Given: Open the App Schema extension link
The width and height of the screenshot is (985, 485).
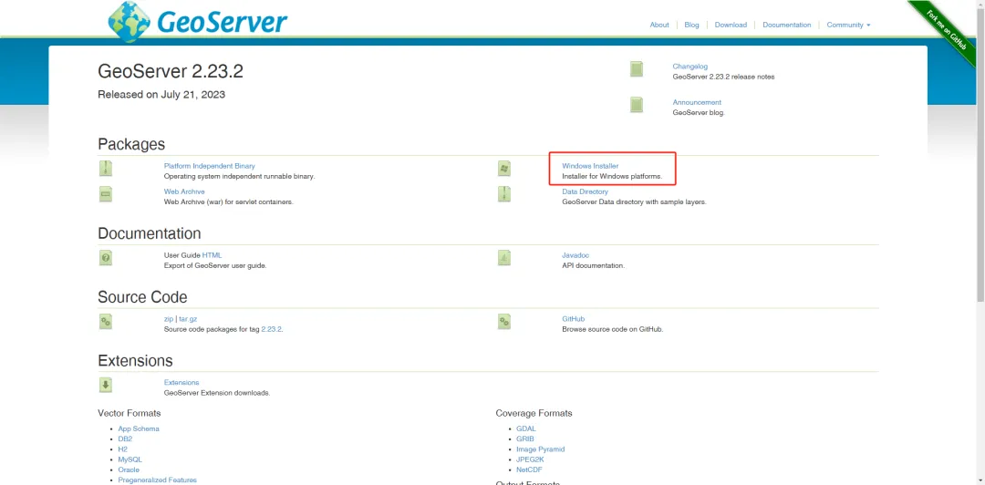Looking at the screenshot, I should [139, 428].
